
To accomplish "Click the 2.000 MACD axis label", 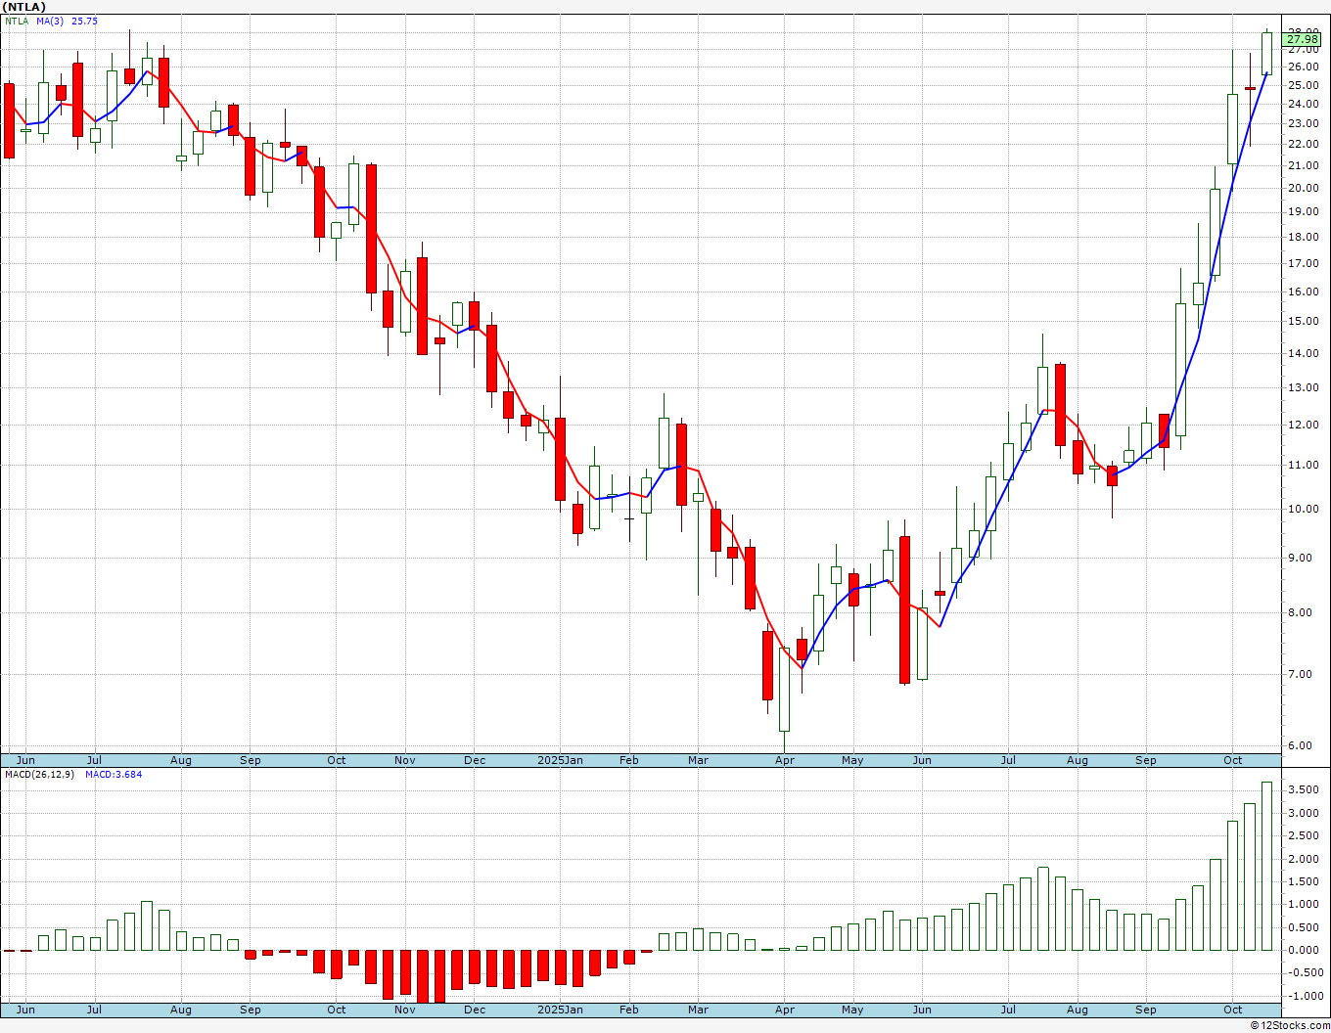I will pos(1303,859).
